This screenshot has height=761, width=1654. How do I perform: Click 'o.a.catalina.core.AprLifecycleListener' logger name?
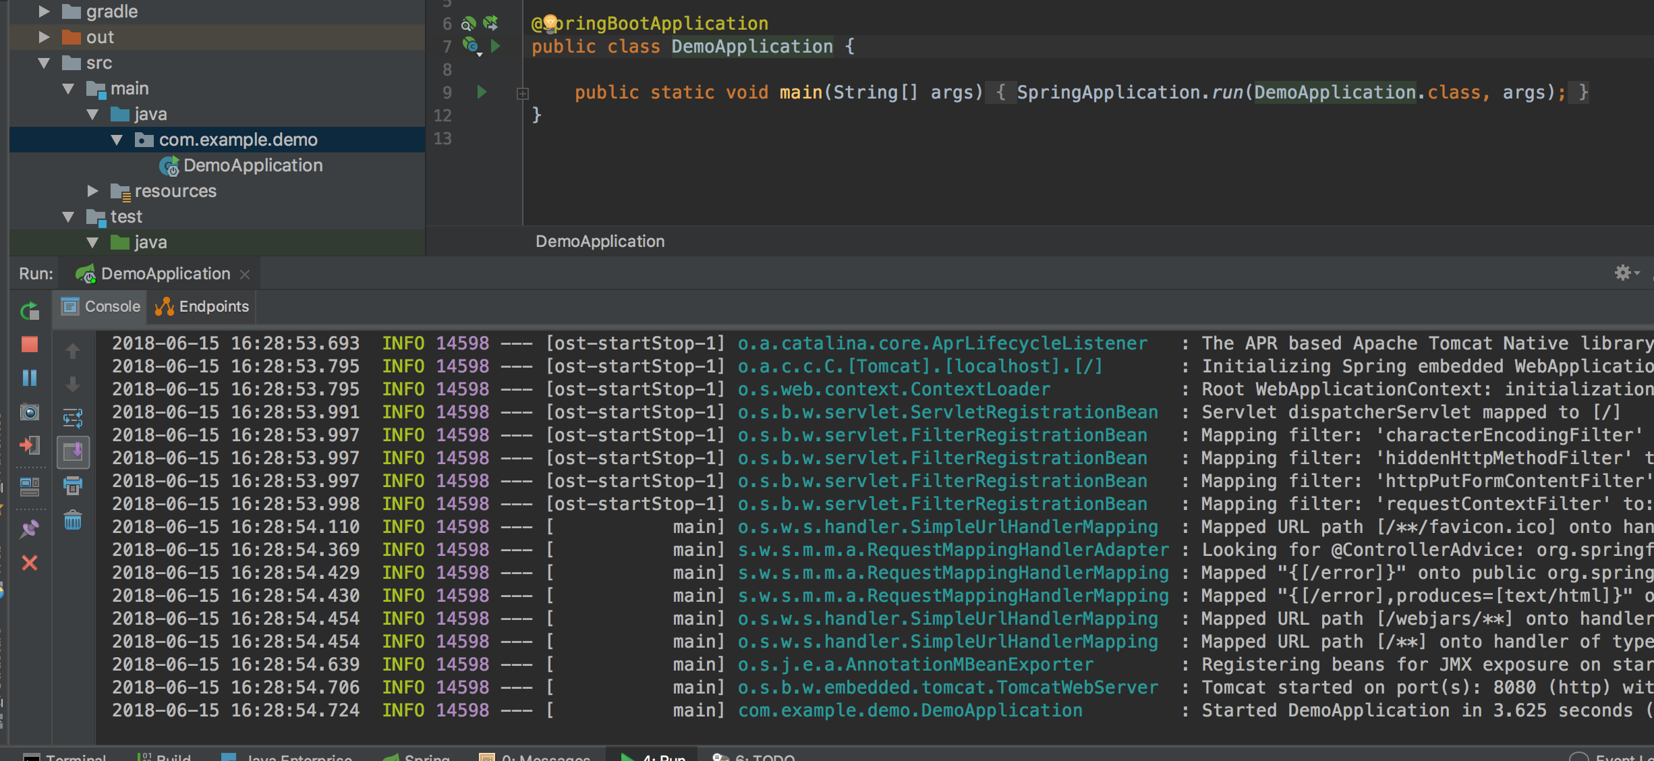pyautogui.click(x=942, y=343)
